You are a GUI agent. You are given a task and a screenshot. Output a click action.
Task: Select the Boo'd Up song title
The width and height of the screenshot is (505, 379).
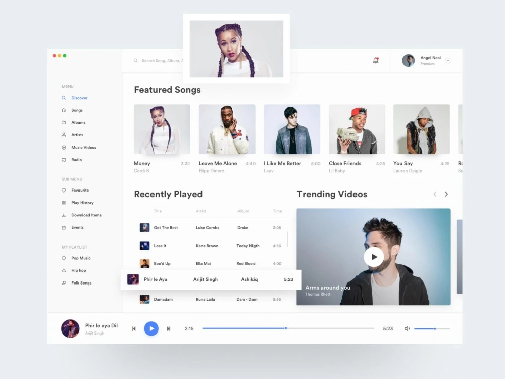(162, 264)
